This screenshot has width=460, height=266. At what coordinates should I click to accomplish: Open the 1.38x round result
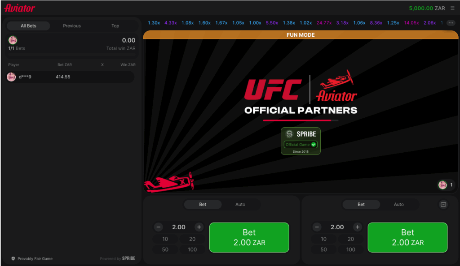(x=289, y=23)
